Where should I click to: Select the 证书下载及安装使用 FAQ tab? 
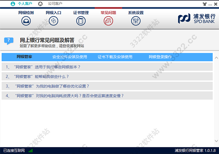click(115, 57)
